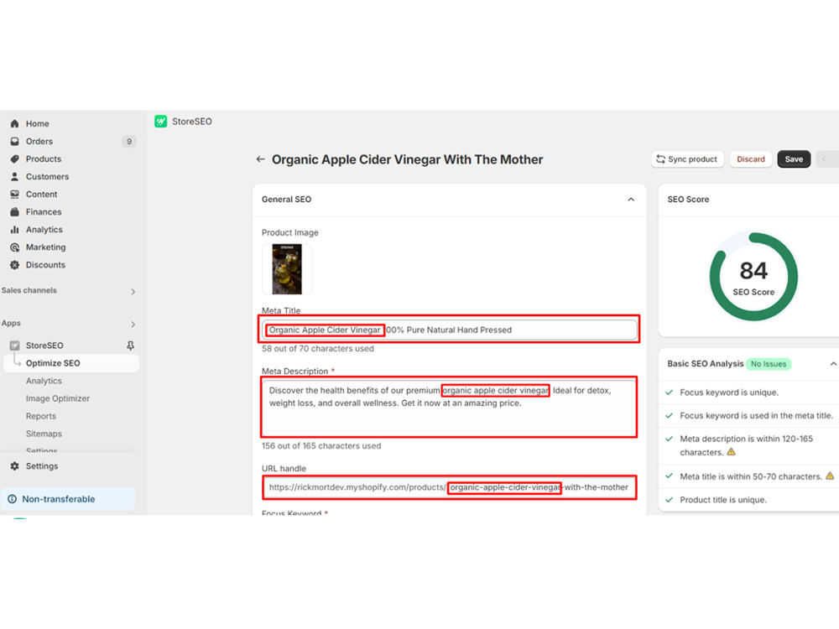Expand the Apps section
The width and height of the screenshot is (839, 629).
[x=133, y=324]
